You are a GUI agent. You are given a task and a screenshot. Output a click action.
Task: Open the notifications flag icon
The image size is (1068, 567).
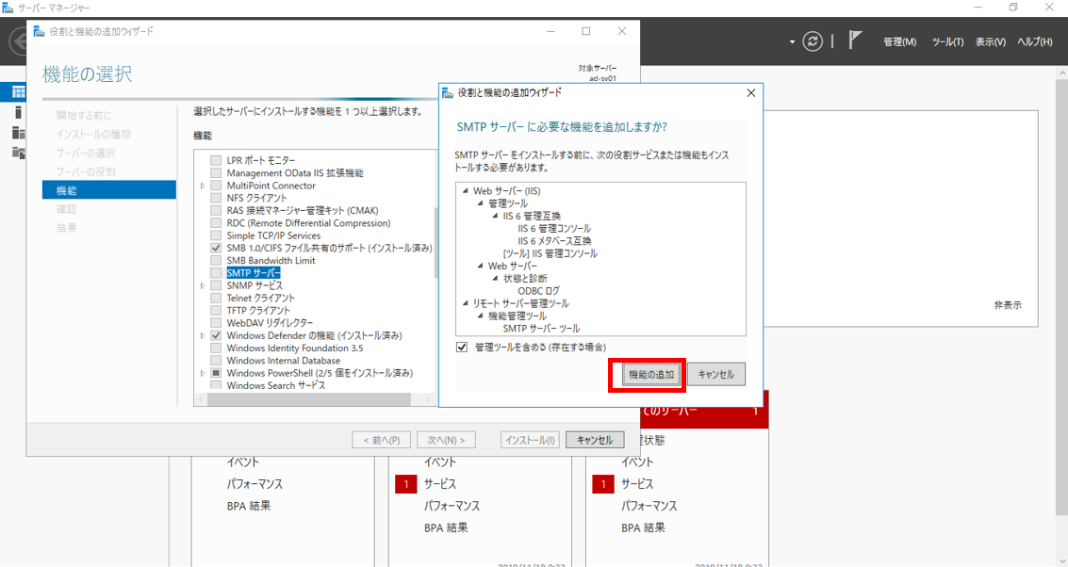point(855,40)
